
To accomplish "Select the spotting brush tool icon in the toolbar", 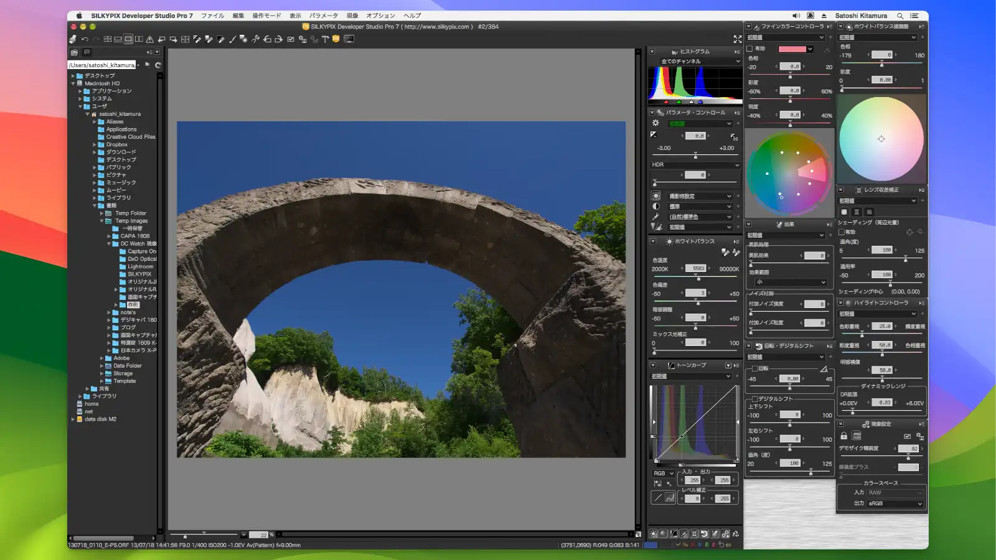I will tap(232, 39).
